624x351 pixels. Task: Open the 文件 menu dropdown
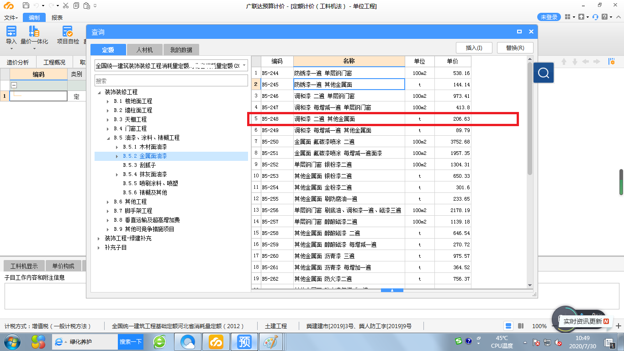(11, 17)
